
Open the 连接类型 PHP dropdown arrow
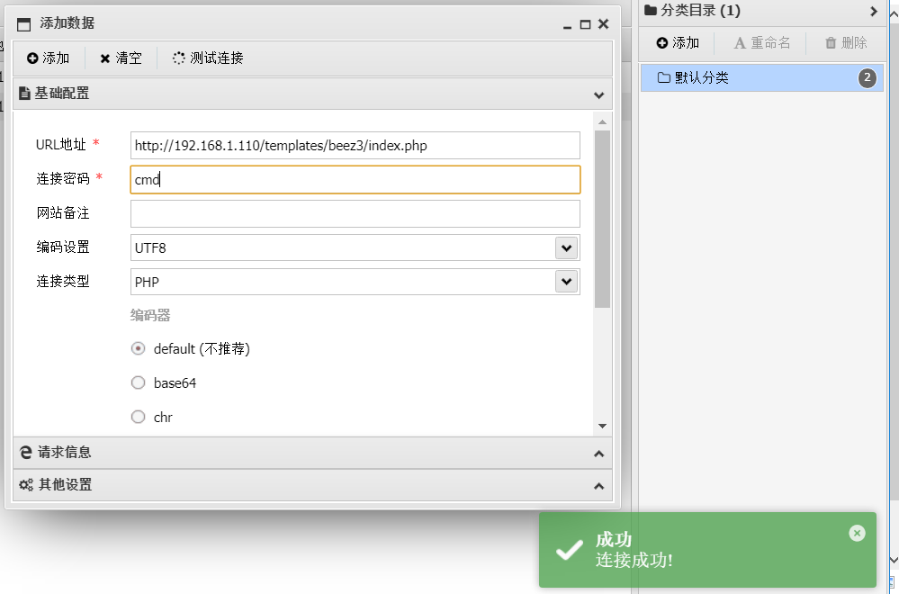pyautogui.click(x=566, y=282)
